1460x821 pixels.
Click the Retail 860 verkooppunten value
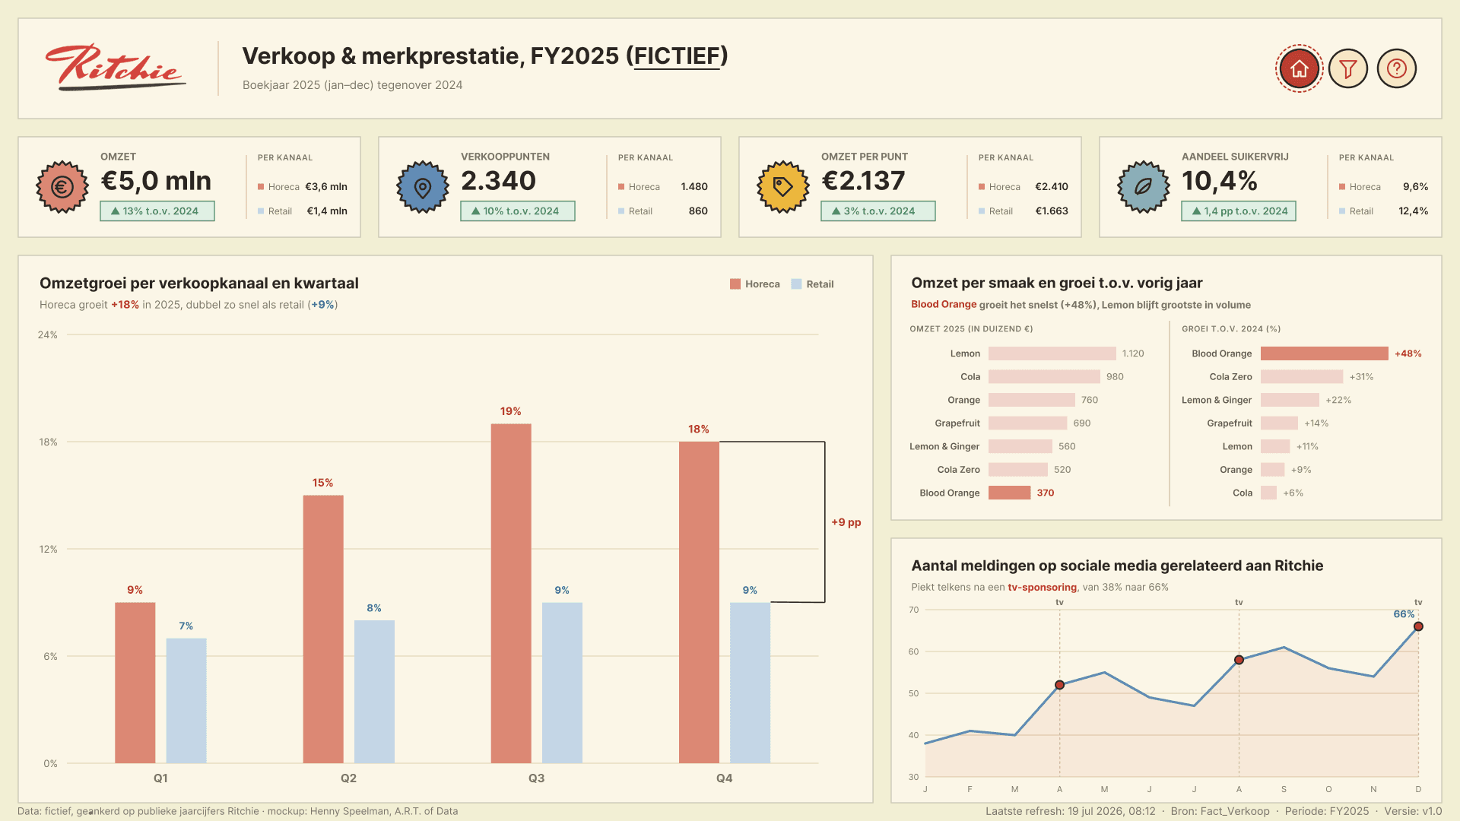click(698, 211)
